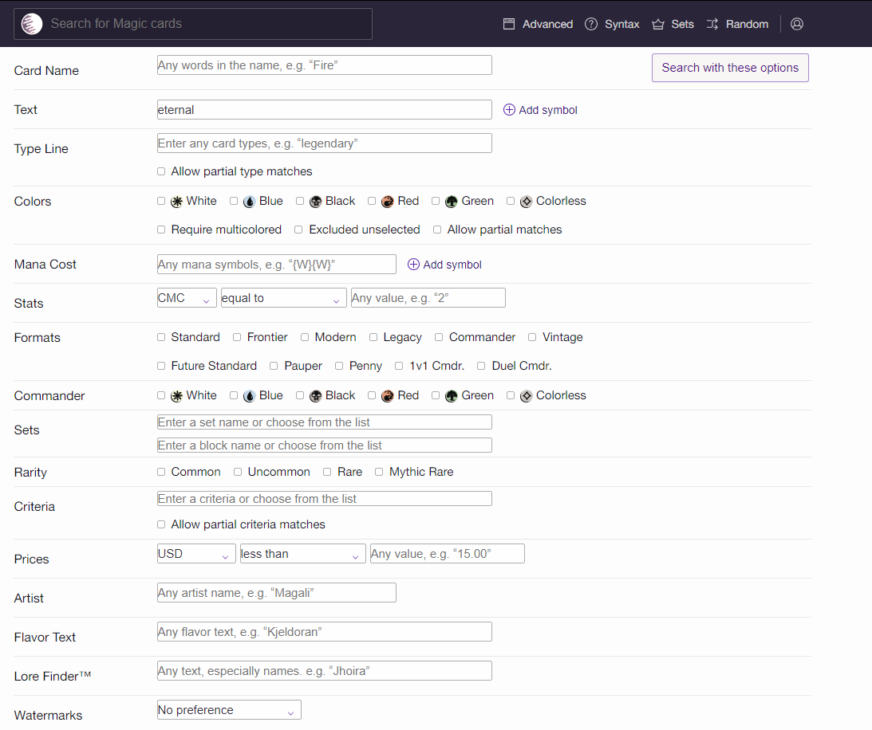This screenshot has height=730, width=872.
Task: Check the White checkbox in Colors row
Action: pyautogui.click(x=161, y=201)
